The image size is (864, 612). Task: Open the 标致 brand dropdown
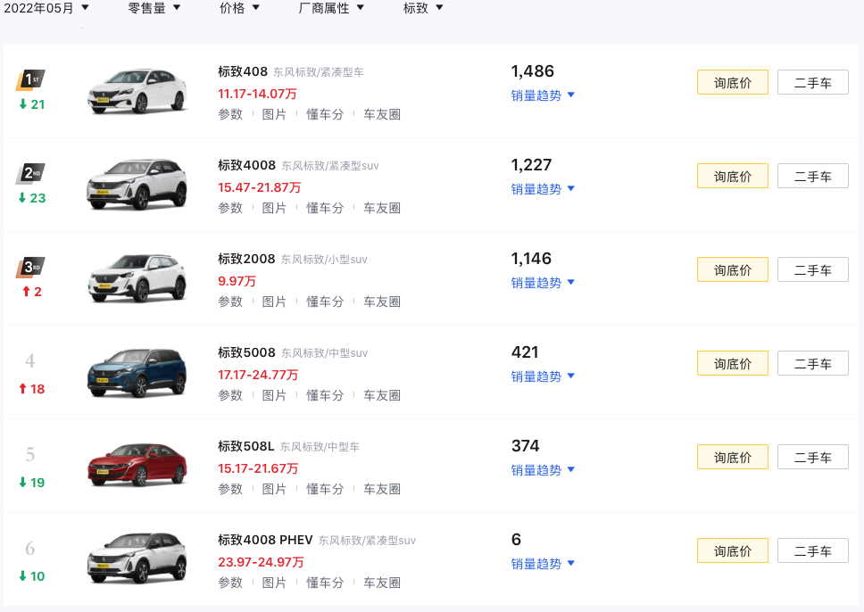(423, 8)
